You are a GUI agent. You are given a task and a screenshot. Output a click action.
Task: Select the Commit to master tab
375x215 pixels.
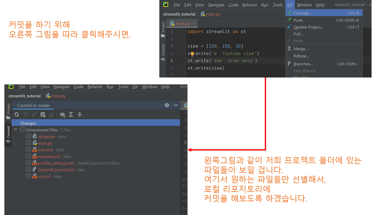33,105
